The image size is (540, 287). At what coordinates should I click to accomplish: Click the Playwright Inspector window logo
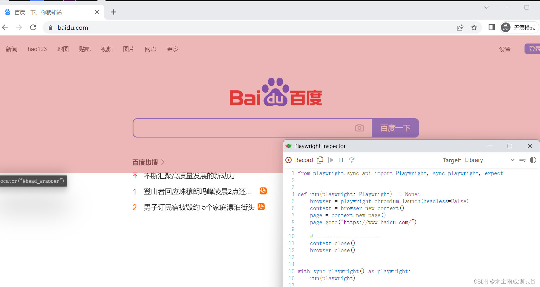pyautogui.click(x=289, y=146)
